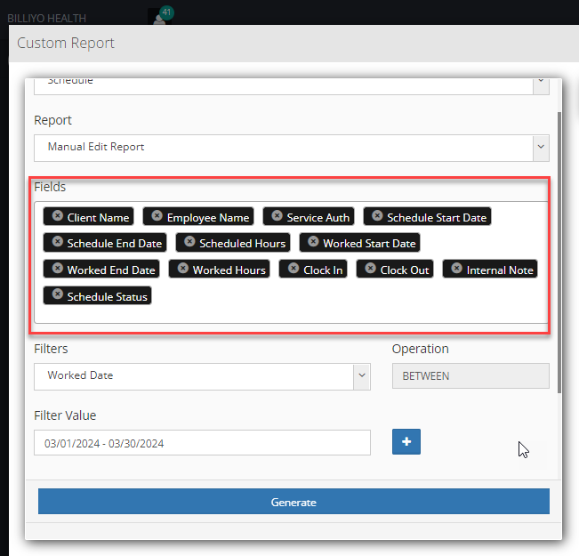Click the user icon with 41 badge
The height and width of the screenshot is (556, 579).
160,17
